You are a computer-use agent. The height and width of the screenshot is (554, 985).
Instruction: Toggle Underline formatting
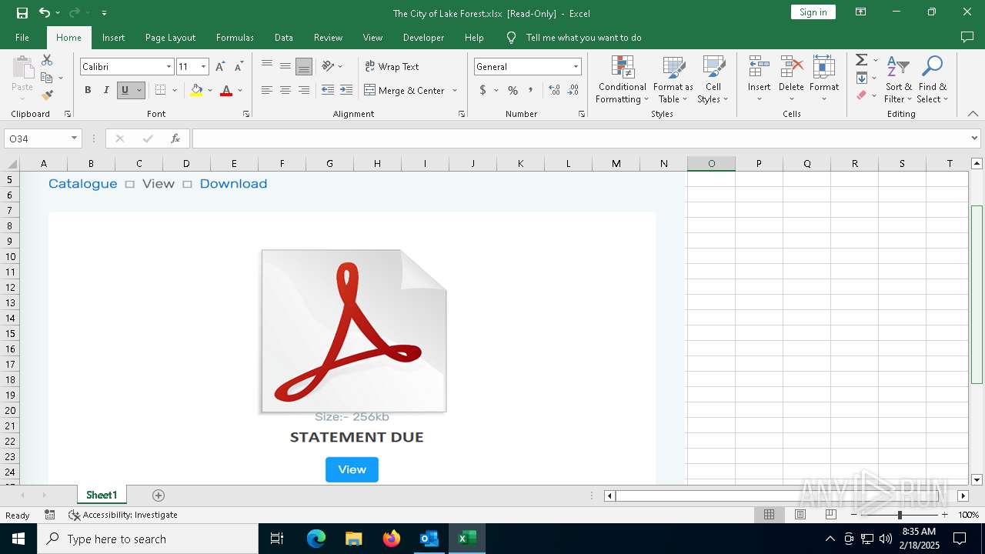coord(125,90)
